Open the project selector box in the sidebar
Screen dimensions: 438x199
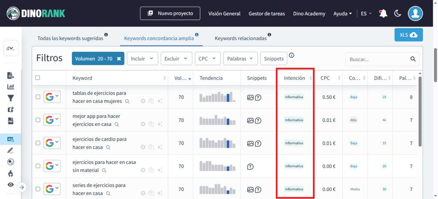11,48
